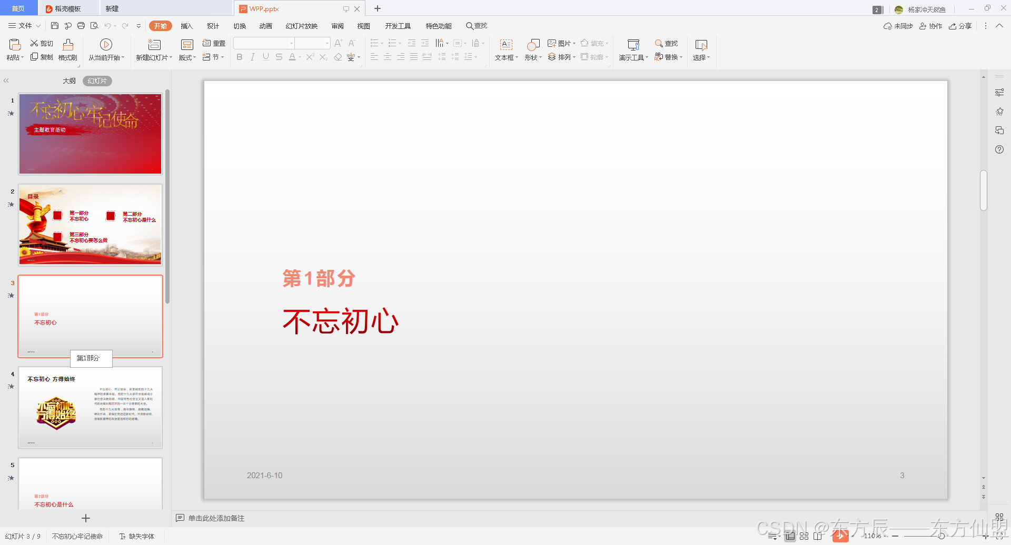Open font color A swatch
This screenshot has height=545, width=1011.
(292, 57)
